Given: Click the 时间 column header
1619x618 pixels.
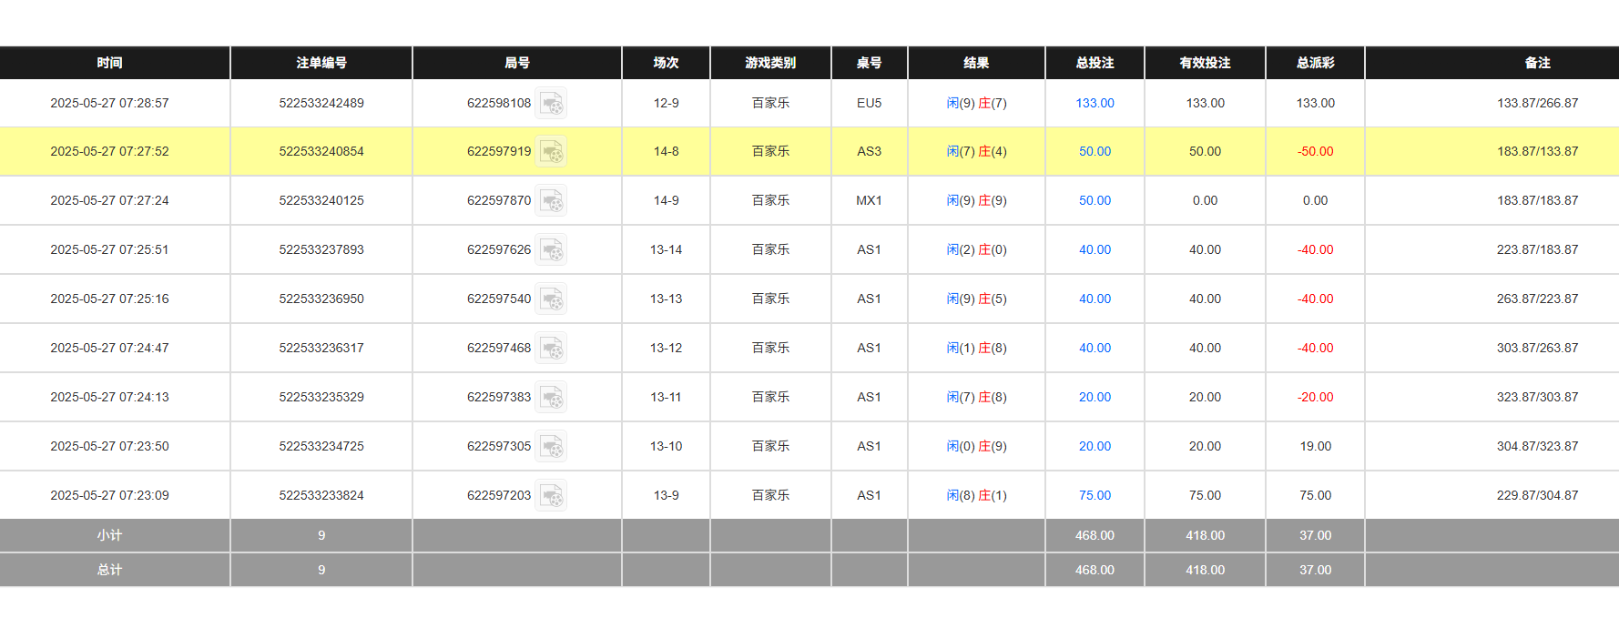Looking at the screenshot, I should coord(110,63).
